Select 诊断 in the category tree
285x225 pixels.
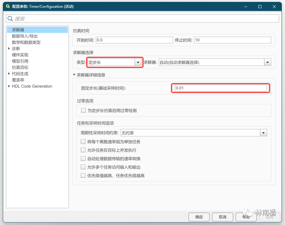click(16, 49)
